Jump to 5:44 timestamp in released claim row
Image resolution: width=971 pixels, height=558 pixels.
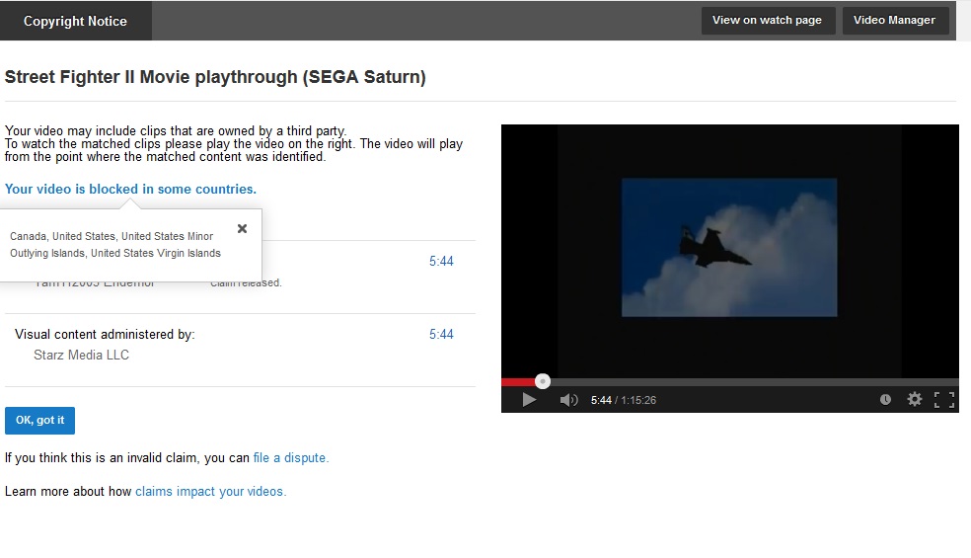click(441, 262)
